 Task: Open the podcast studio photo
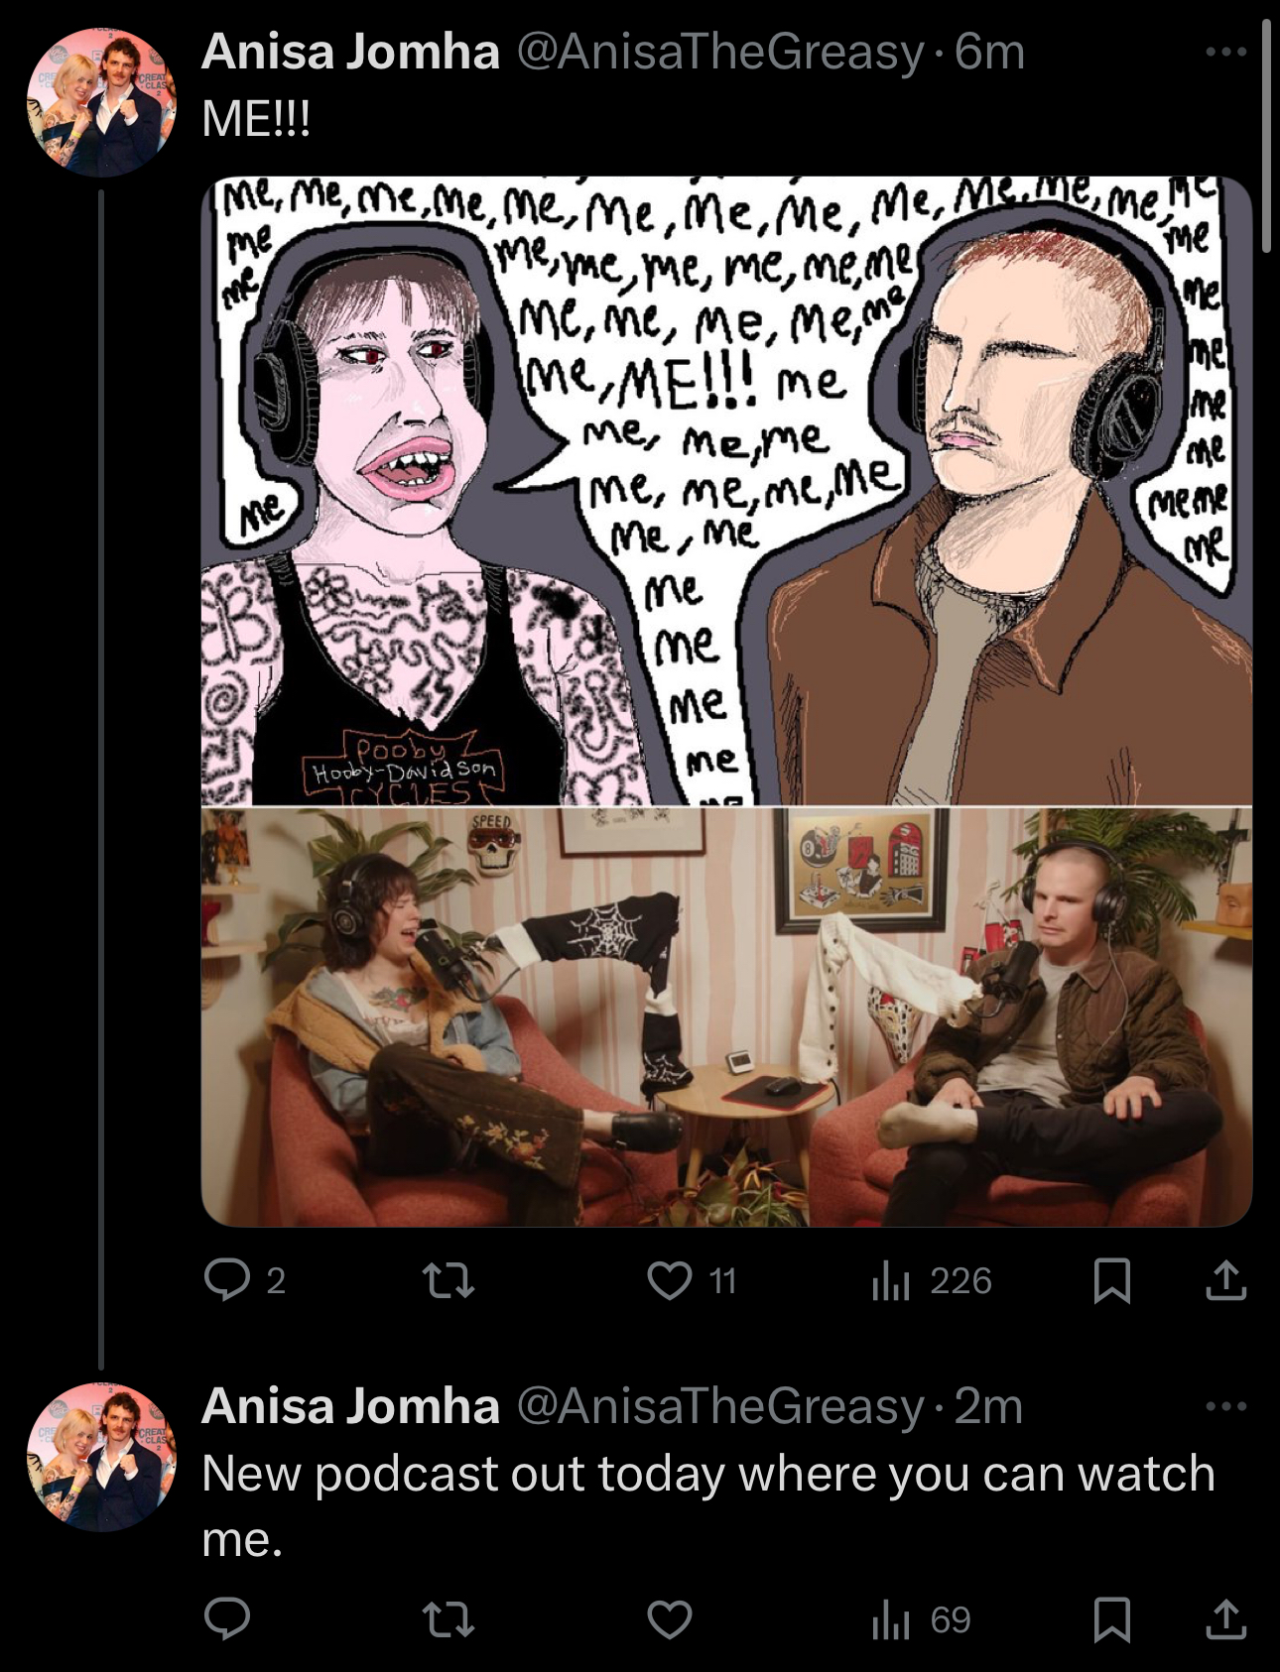pos(726,1016)
